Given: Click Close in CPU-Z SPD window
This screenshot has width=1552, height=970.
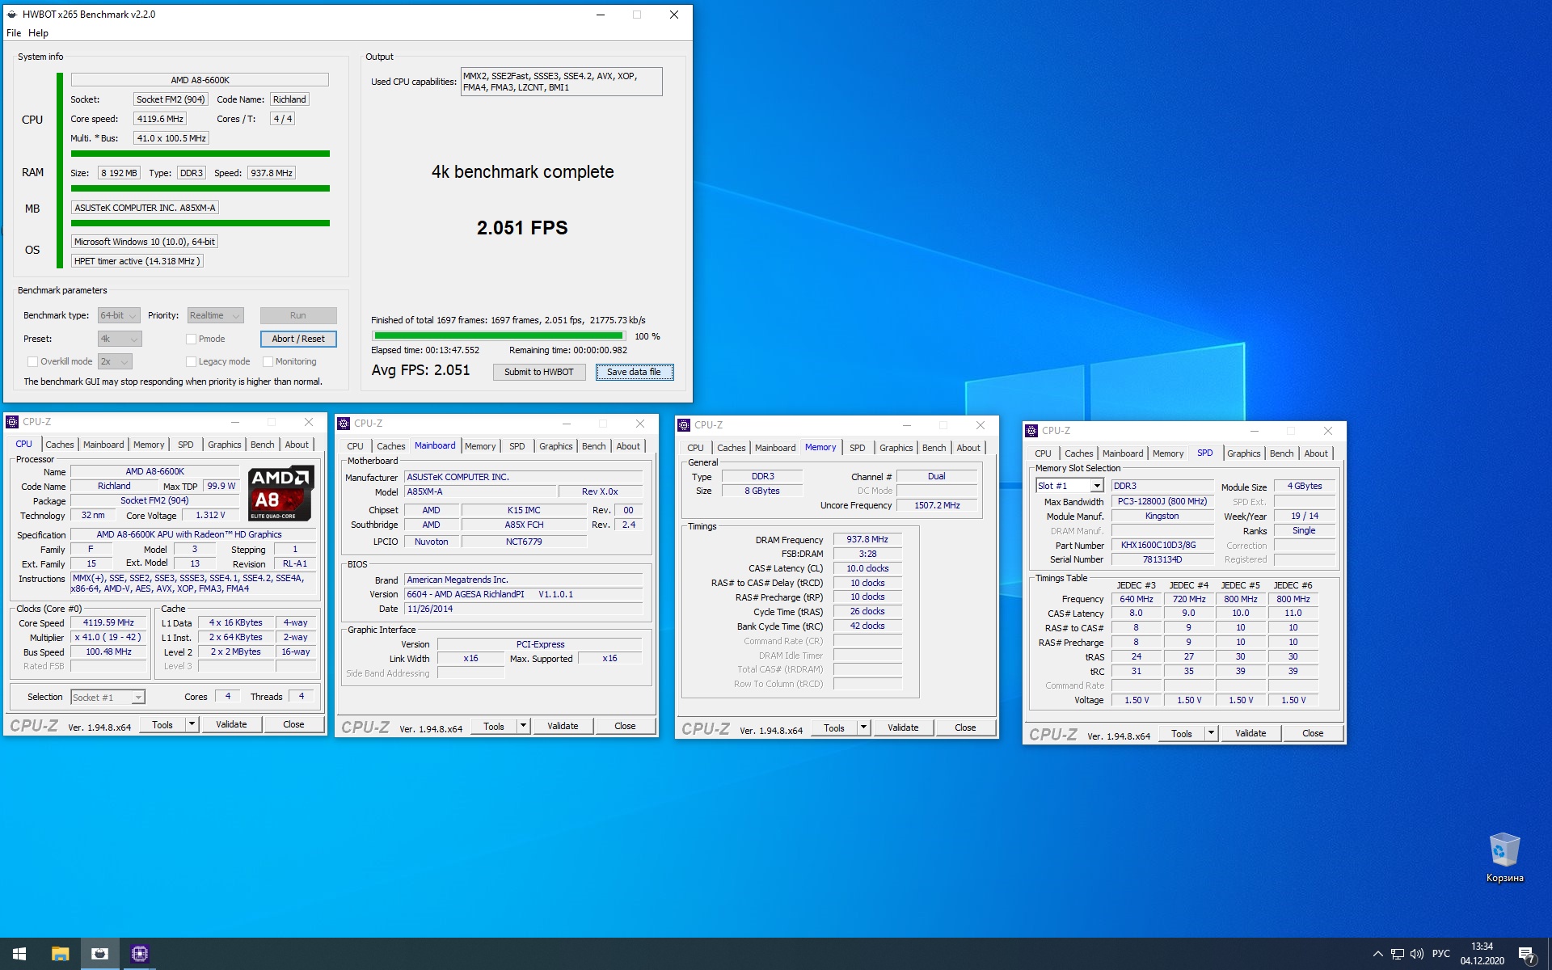Looking at the screenshot, I should pyautogui.click(x=1313, y=733).
